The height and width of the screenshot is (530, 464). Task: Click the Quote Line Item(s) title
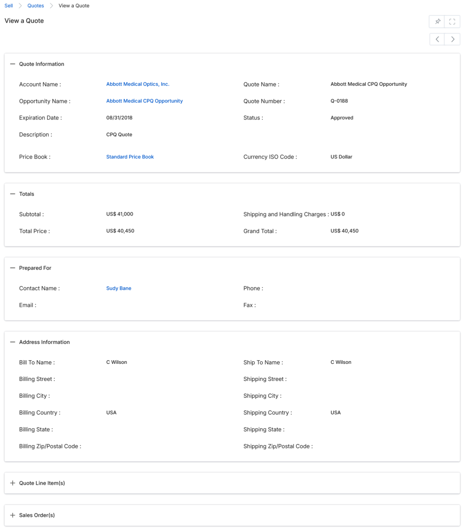[42, 483]
